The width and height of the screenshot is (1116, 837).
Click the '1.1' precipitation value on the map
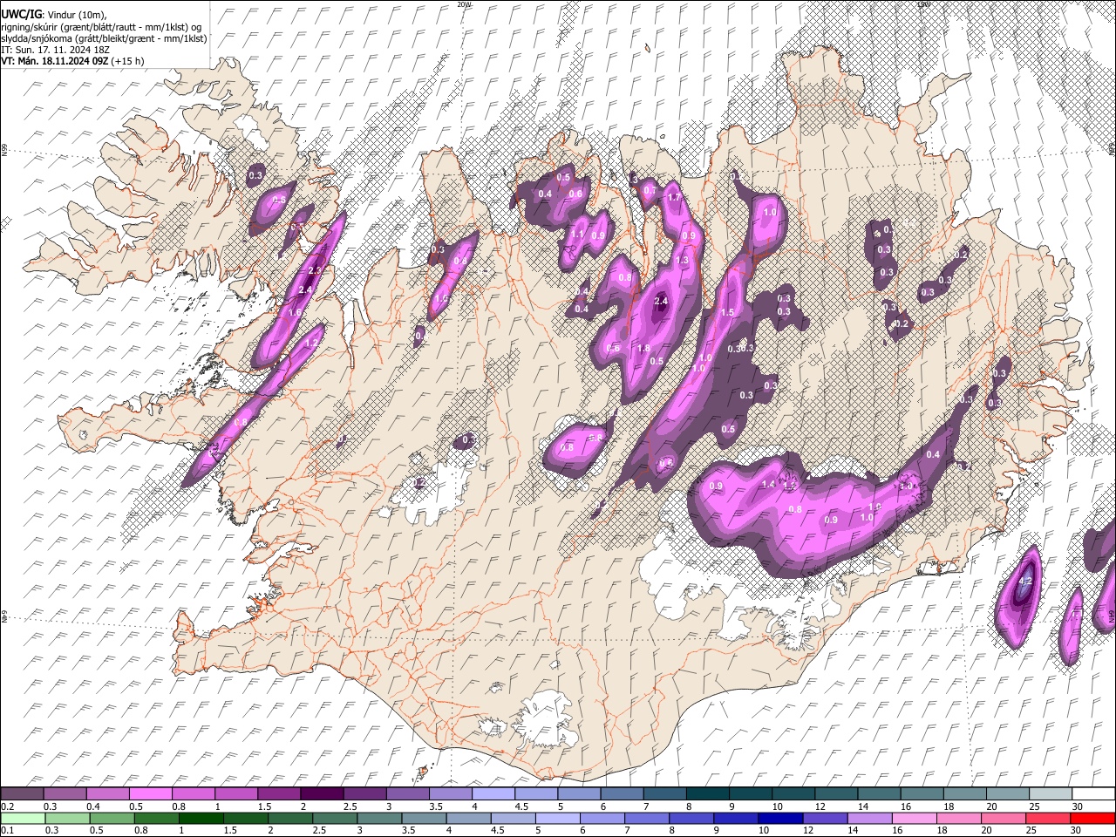pos(577,235)
